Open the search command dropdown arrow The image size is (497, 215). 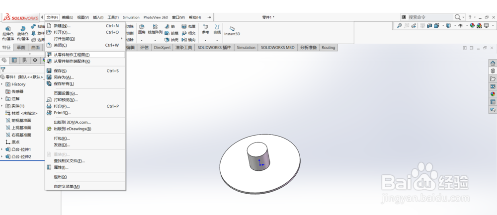(464, 17)
